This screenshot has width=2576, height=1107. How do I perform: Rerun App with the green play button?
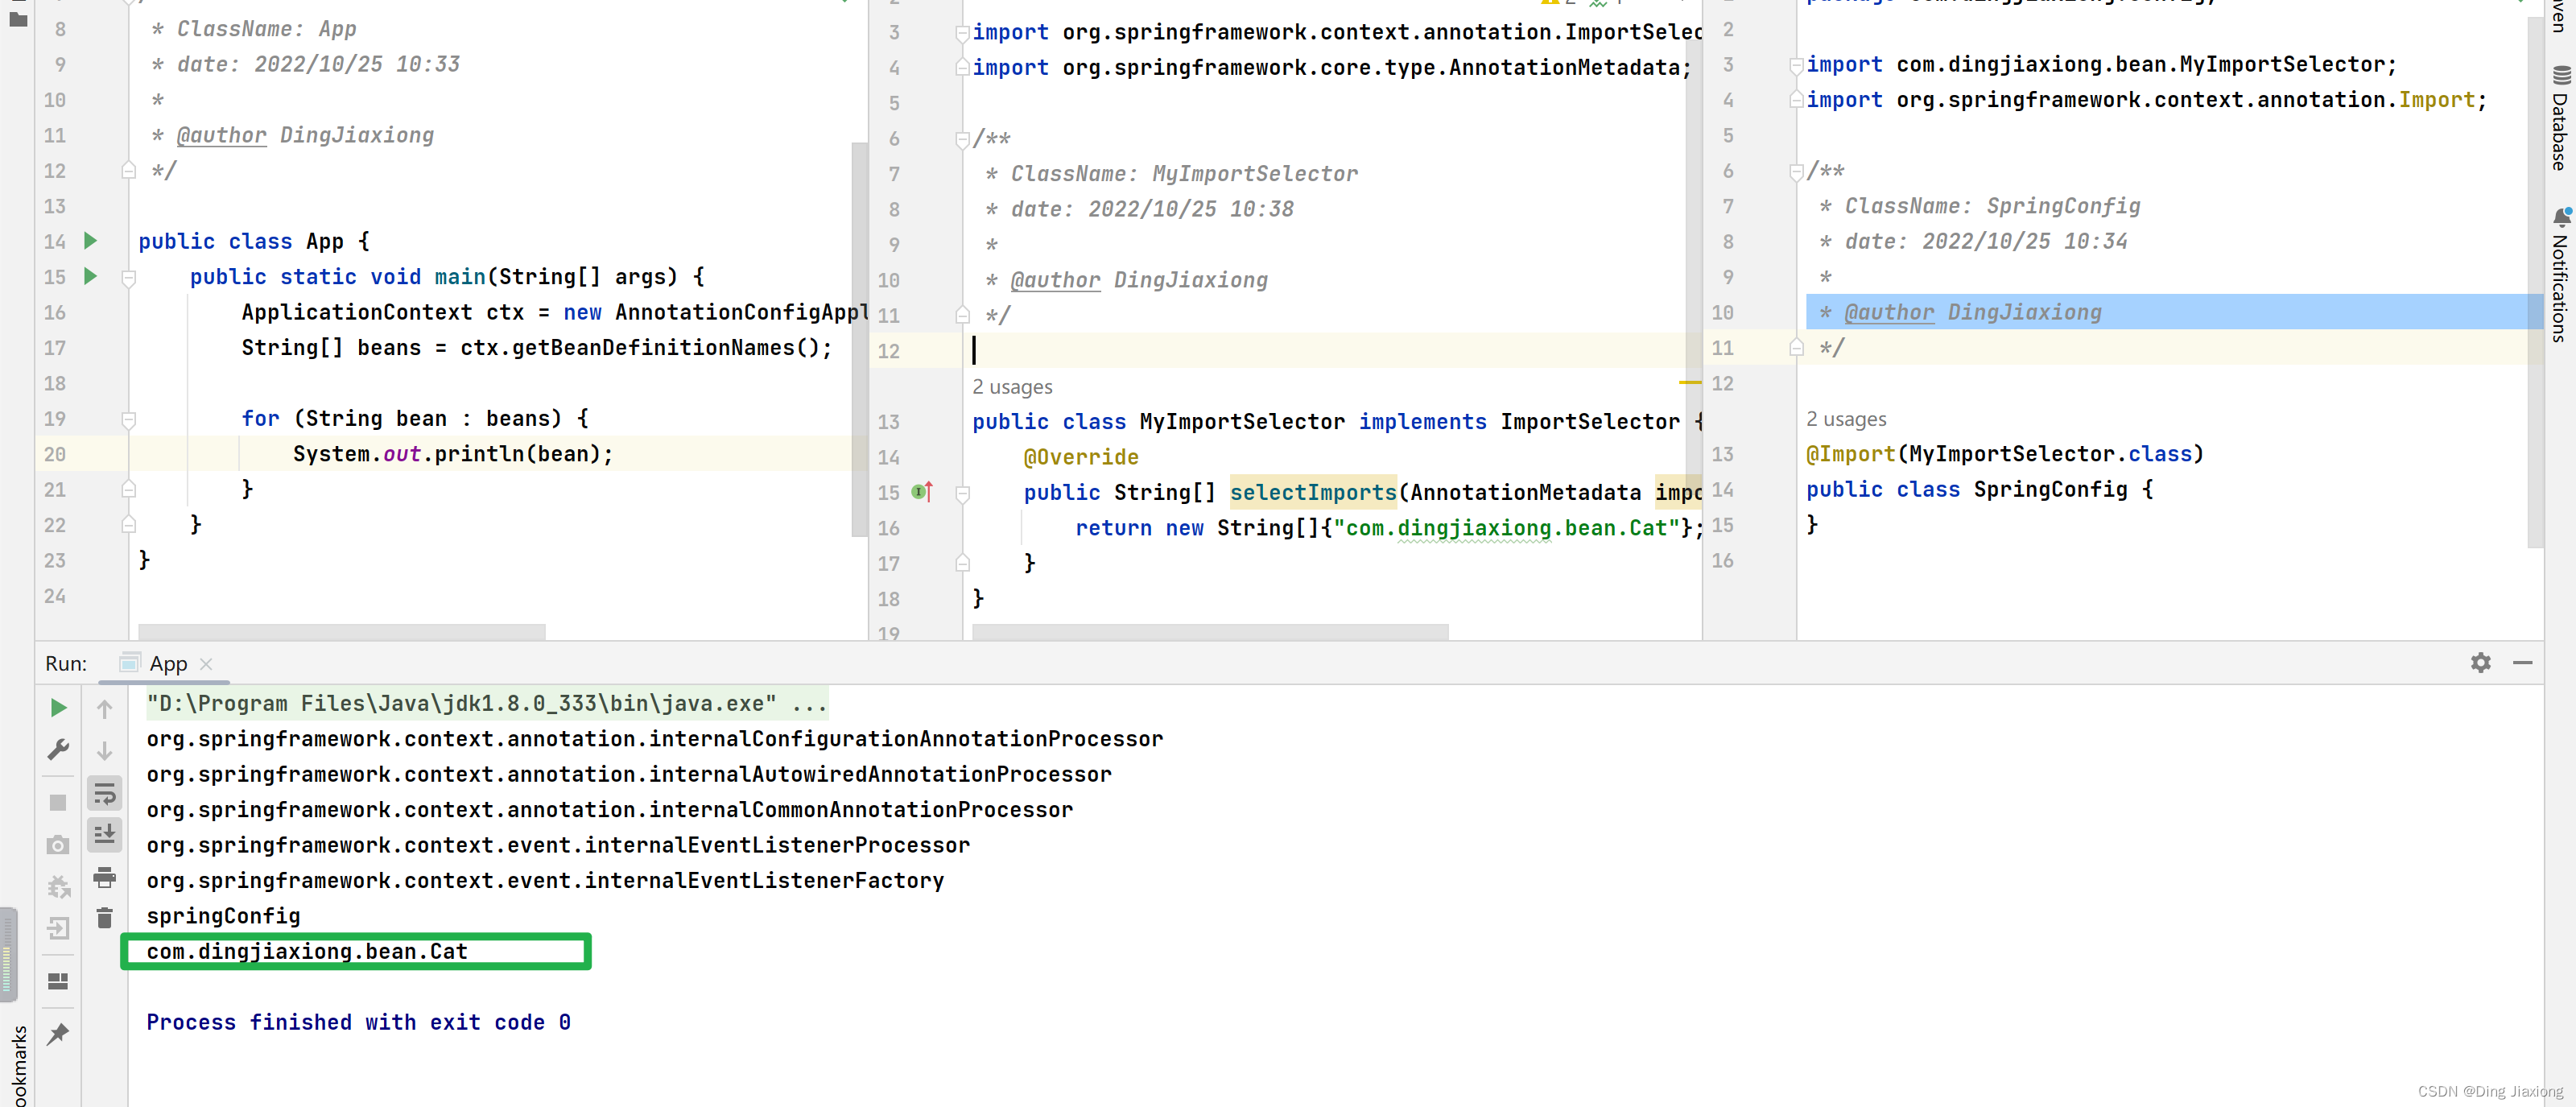(x=58, y=708)
